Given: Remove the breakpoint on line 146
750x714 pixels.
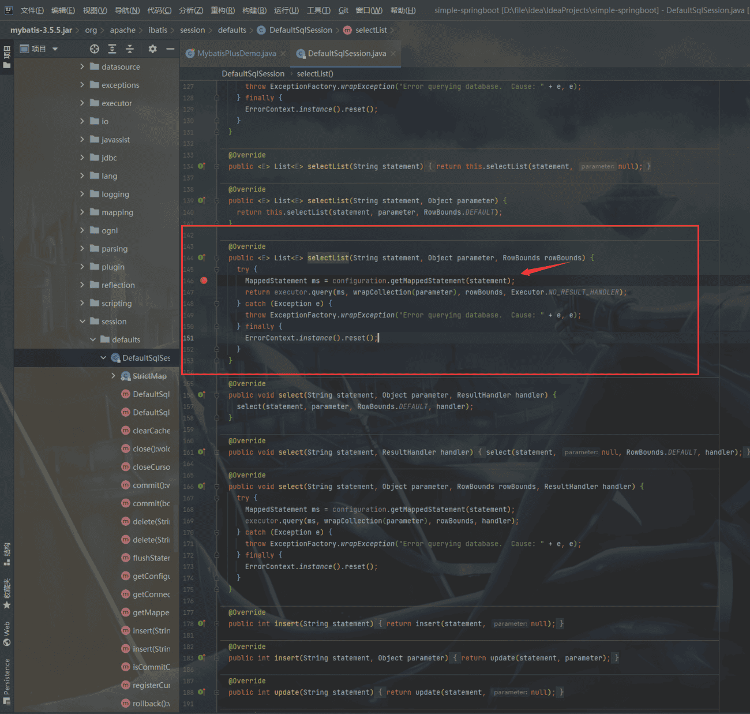Looking at the screenshot, I should (204, 281).
